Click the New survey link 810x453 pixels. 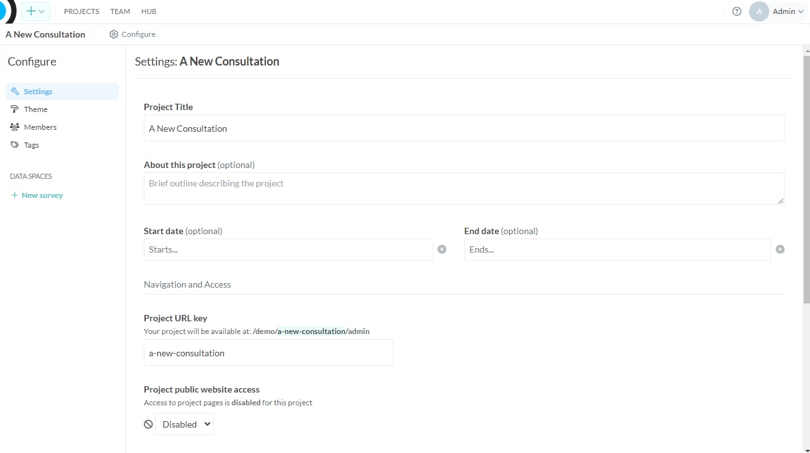coord(42,195)
